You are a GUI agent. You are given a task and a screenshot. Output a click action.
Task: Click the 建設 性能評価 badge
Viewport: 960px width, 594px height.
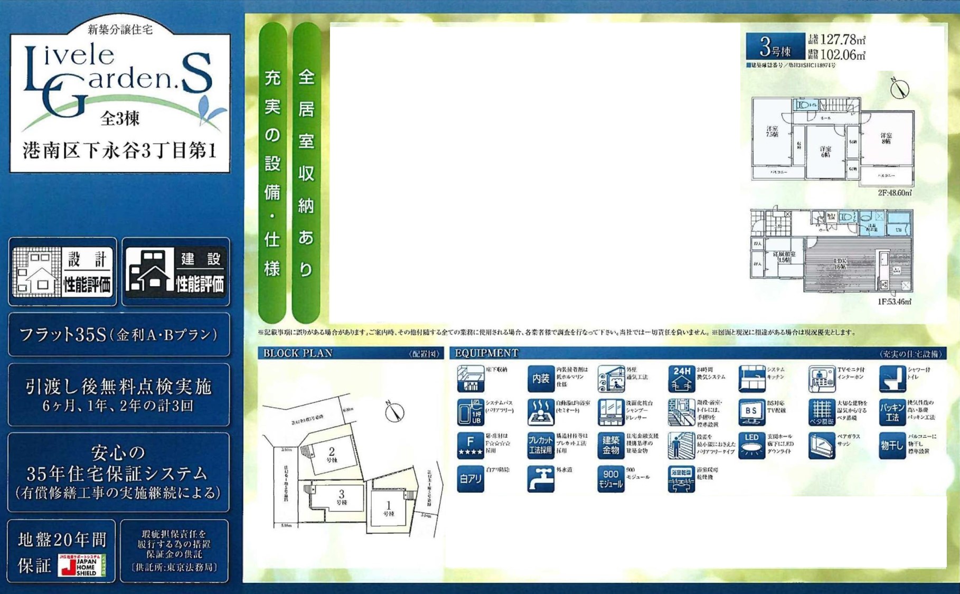coord(176,272)
